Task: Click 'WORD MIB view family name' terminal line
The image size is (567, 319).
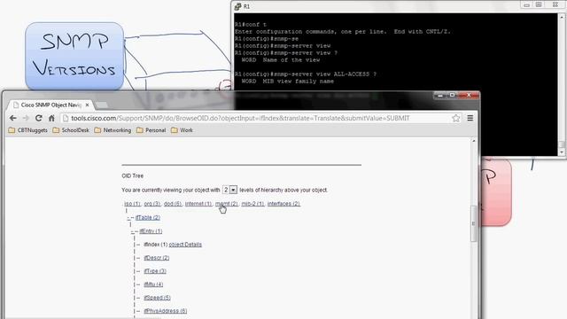Action: click(x=287, y=82)
